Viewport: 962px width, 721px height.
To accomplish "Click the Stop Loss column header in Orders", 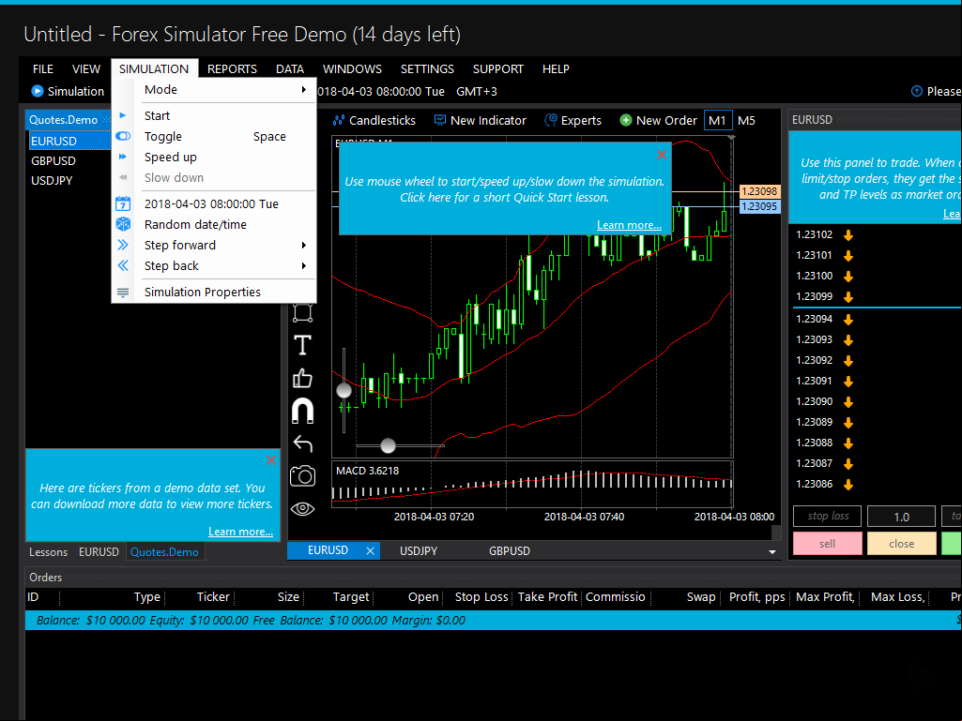I will tap(481, 597).
